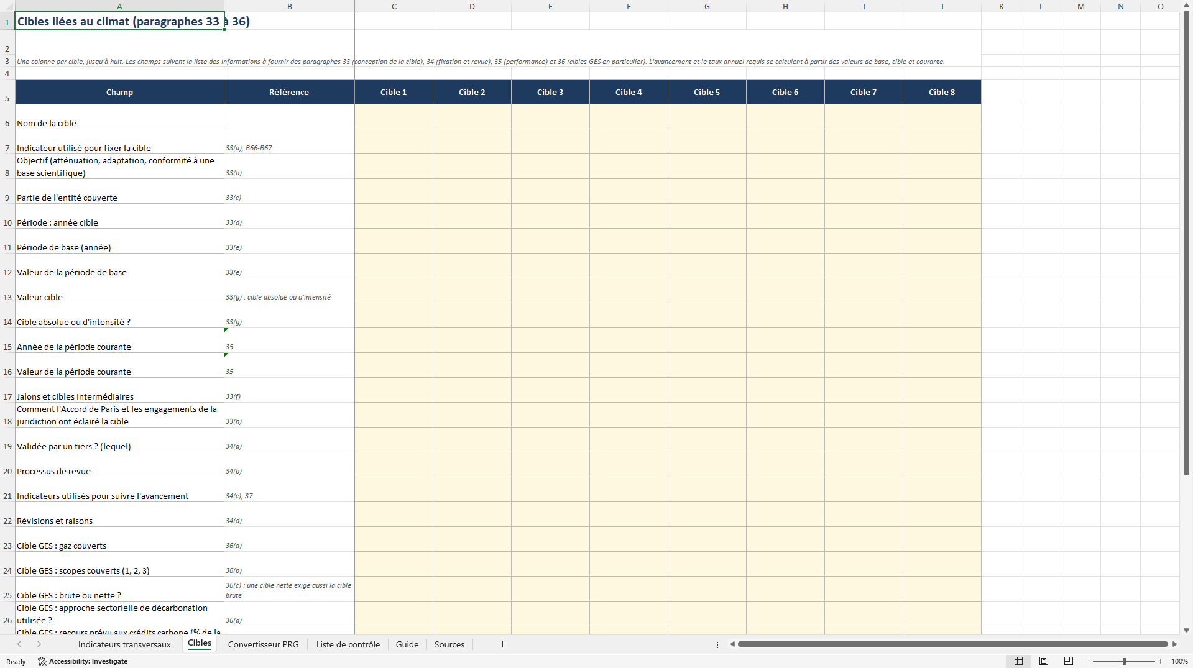The width and height of the screenshot is (1193, 668).
Task: Click the Référence header cell
Action: point(289,92)
